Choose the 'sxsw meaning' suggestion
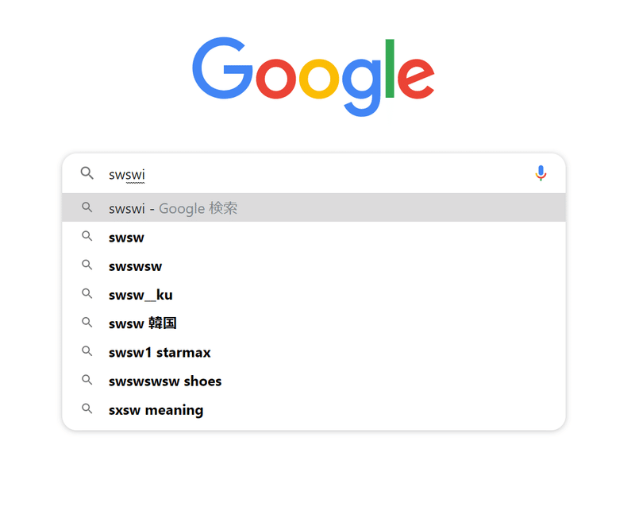 (x=314, y=409)
